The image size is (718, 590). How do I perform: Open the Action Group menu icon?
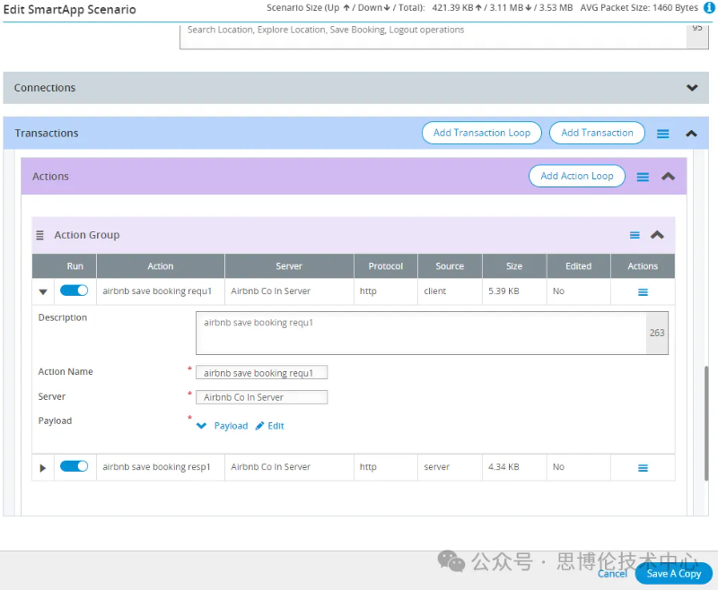point(635,235)
